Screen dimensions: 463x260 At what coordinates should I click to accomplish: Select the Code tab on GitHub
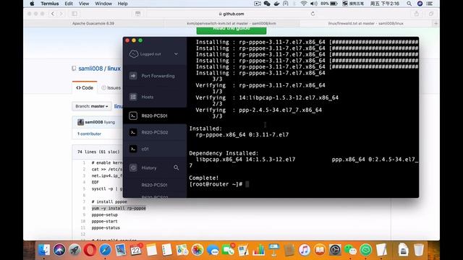85,88
